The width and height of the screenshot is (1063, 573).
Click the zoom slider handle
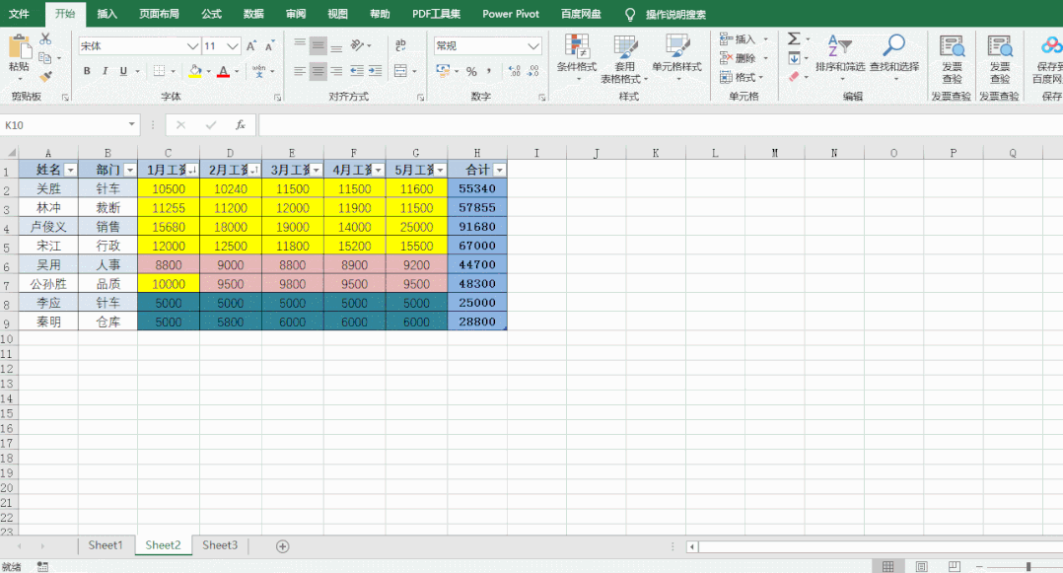pyautogui.click(x=1028, y=566)
